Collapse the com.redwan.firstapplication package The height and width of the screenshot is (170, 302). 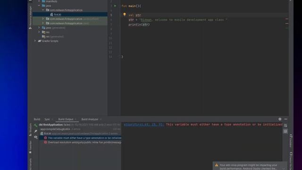[43, 10]
